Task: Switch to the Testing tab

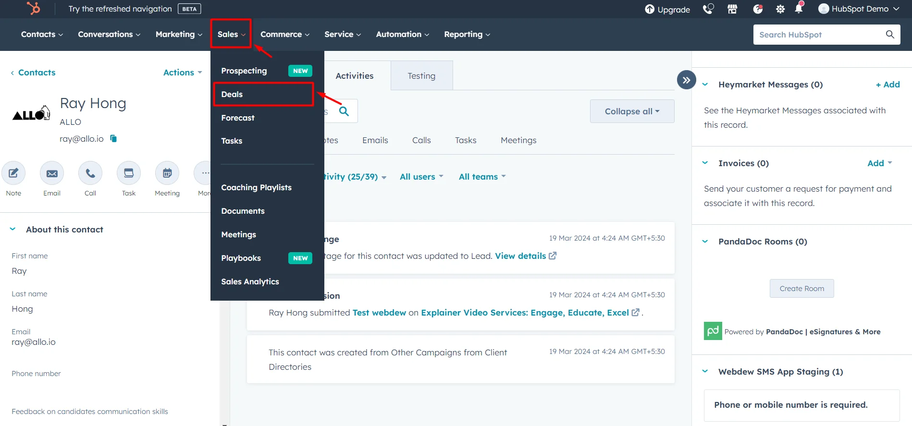Action: tap(421, 75)
